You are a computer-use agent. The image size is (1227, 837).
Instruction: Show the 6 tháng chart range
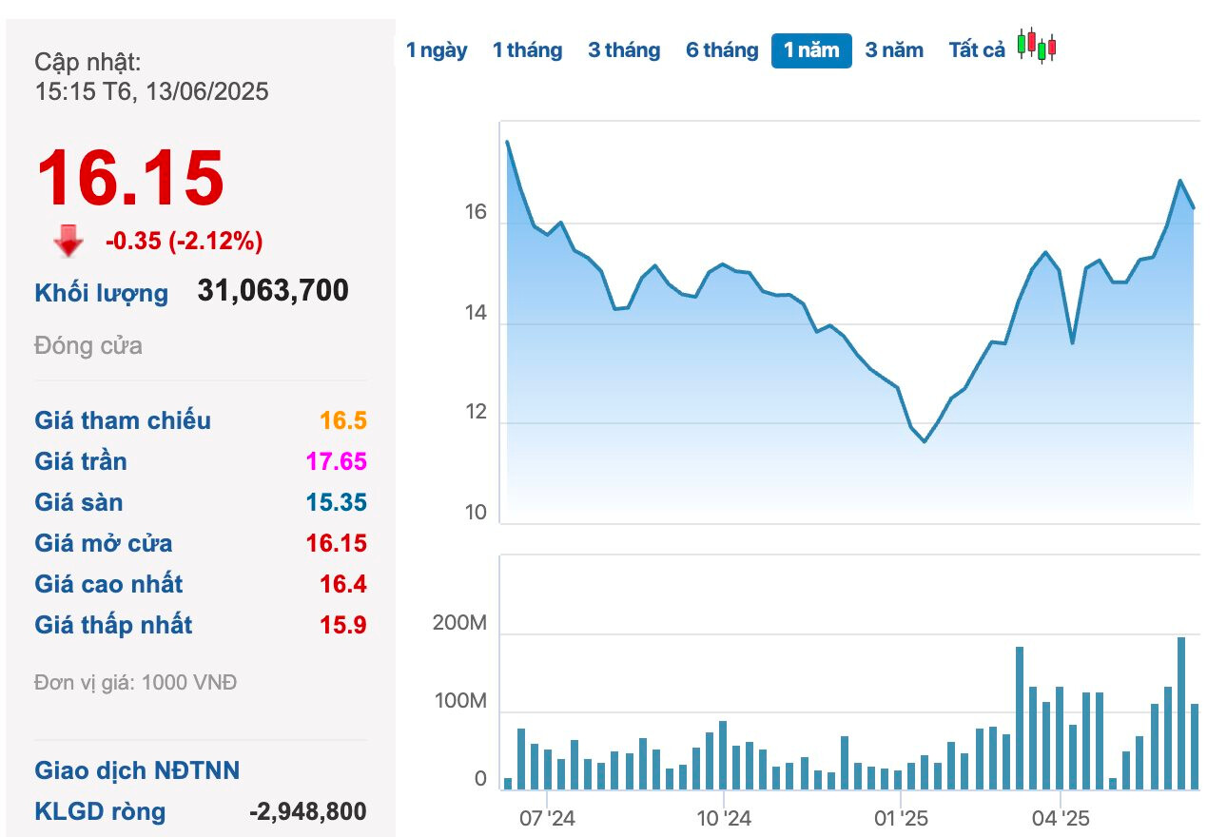tap(722, 50)
